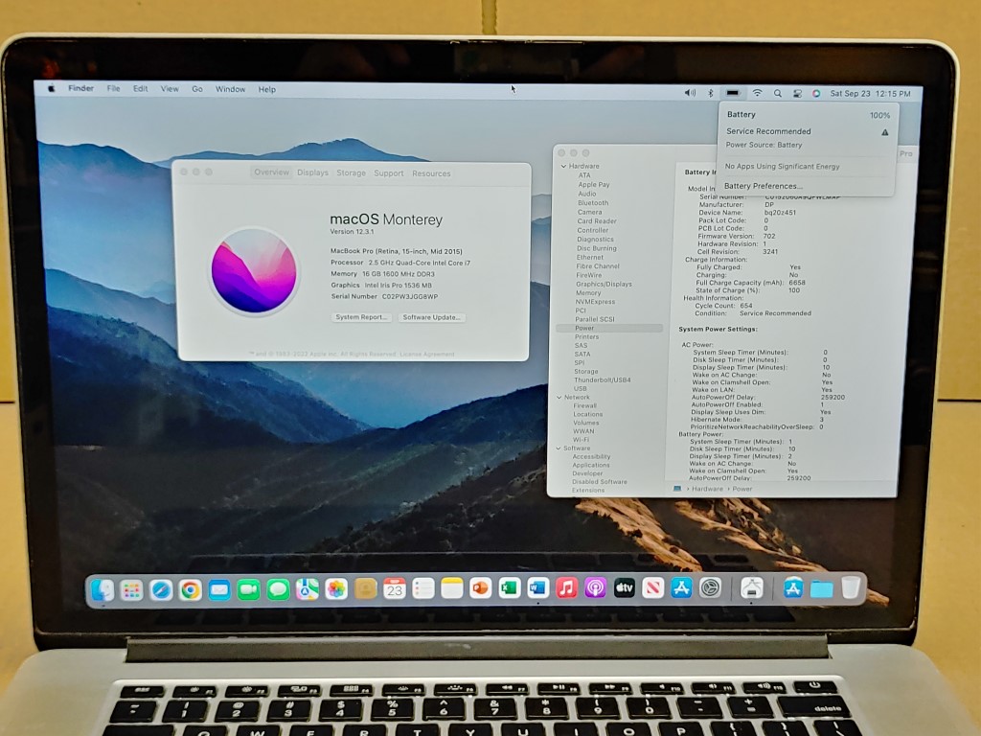Collapse the Hardware section in sidebar

click(x=563, y=167)
